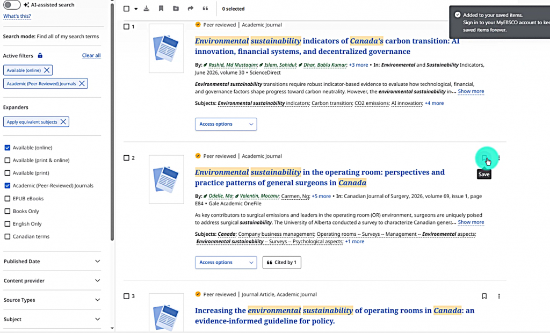Click the Save bookmark icon on result 2
The width and height of the screenshot is (550, 333).
[484, 158]
